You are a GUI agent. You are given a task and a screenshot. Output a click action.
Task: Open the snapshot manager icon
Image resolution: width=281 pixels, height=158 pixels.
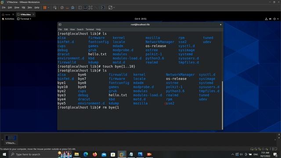tap(72, 7)
